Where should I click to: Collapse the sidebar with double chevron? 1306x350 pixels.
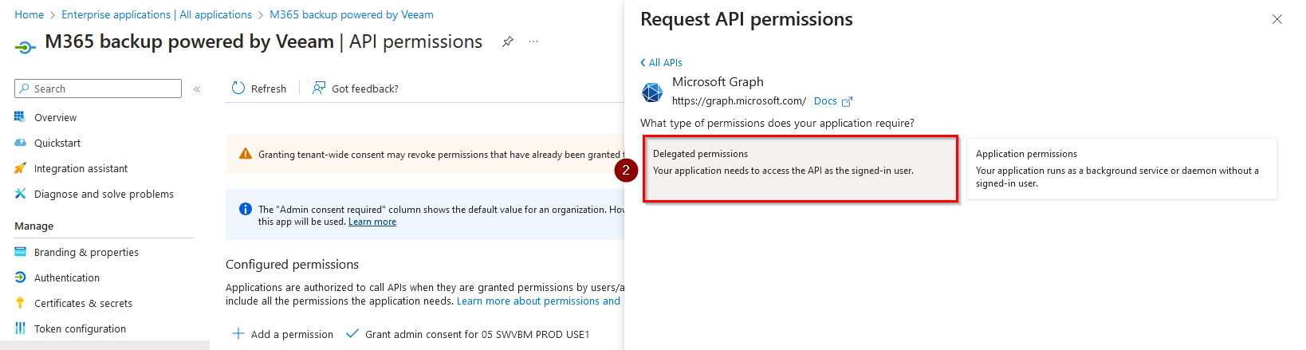pyautogui.click(x=197, y=88)
